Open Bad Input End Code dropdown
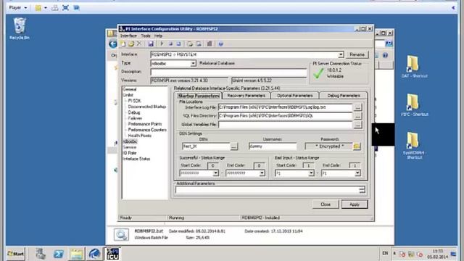 click(357, 173)
